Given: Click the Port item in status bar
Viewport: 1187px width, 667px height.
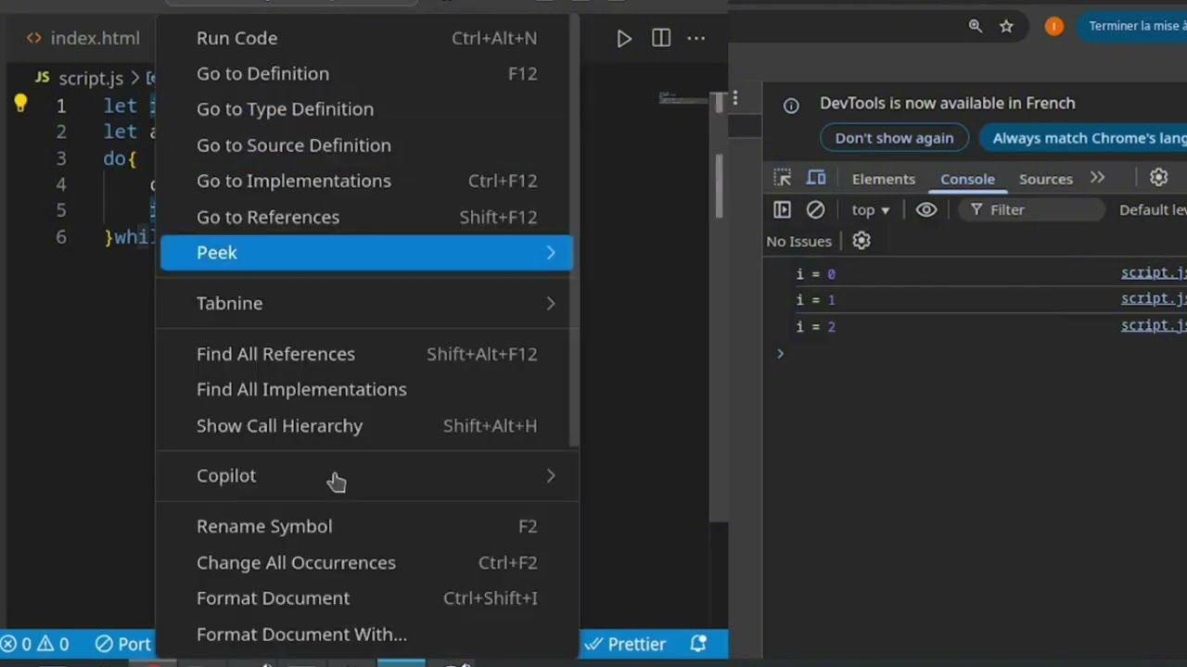Looking at the screenshot, I should coord(123,644).
